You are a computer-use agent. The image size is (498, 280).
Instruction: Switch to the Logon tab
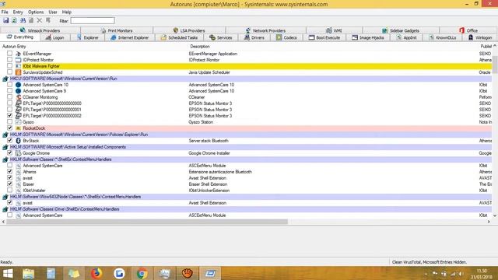[x=54, y=37]
